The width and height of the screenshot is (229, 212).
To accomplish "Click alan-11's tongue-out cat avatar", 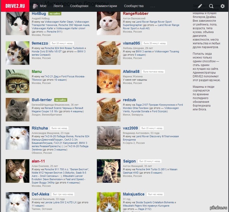I will click(18, 171).
